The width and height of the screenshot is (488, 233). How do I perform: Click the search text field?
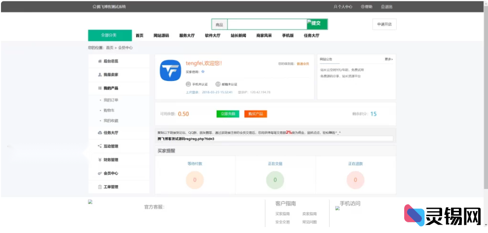267,24
